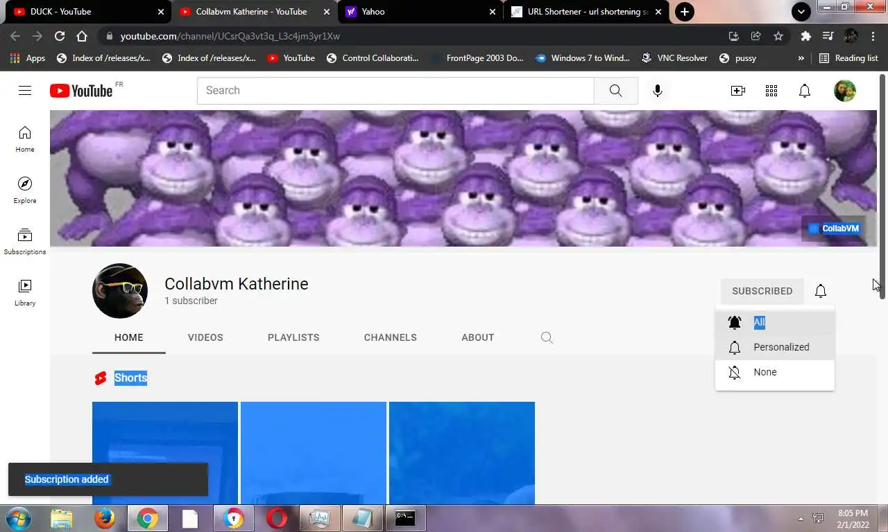The height and width of the screenshot is (532, 888).
Task: Open the FrontPage 2003 Do... bookmark
Action: pos(477,58)
